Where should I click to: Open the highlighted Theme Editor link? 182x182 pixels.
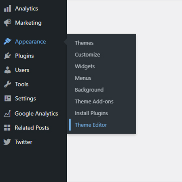[91, 125]
